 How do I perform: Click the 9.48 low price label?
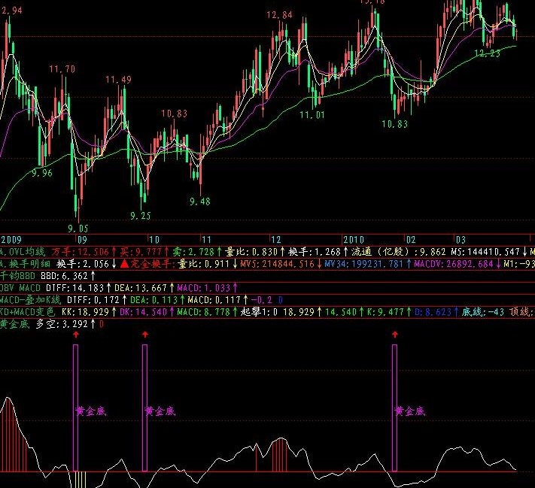pyautogui.click(x=200, y=202)
